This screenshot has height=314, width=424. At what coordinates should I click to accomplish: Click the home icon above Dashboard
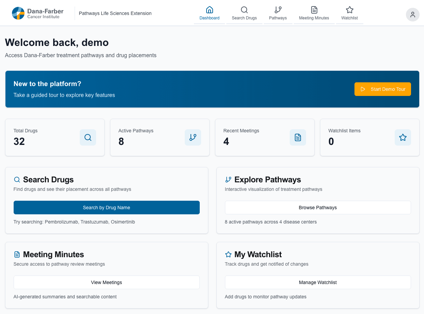point(209,10)
